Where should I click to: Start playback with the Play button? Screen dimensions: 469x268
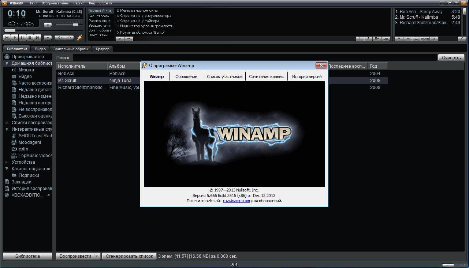pos(15,37)
